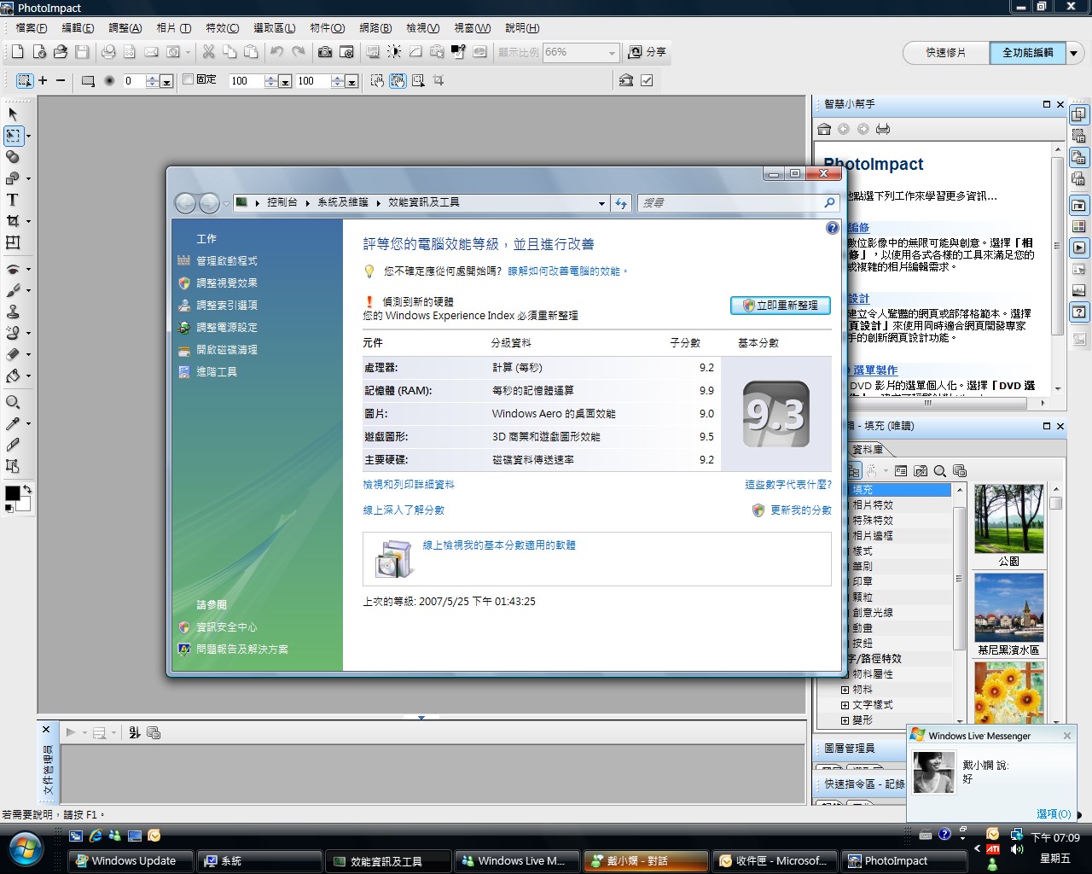Select the Stamp tool in the toolbox
Viewport: 1092px width, 874px height.
pos(13,312)
